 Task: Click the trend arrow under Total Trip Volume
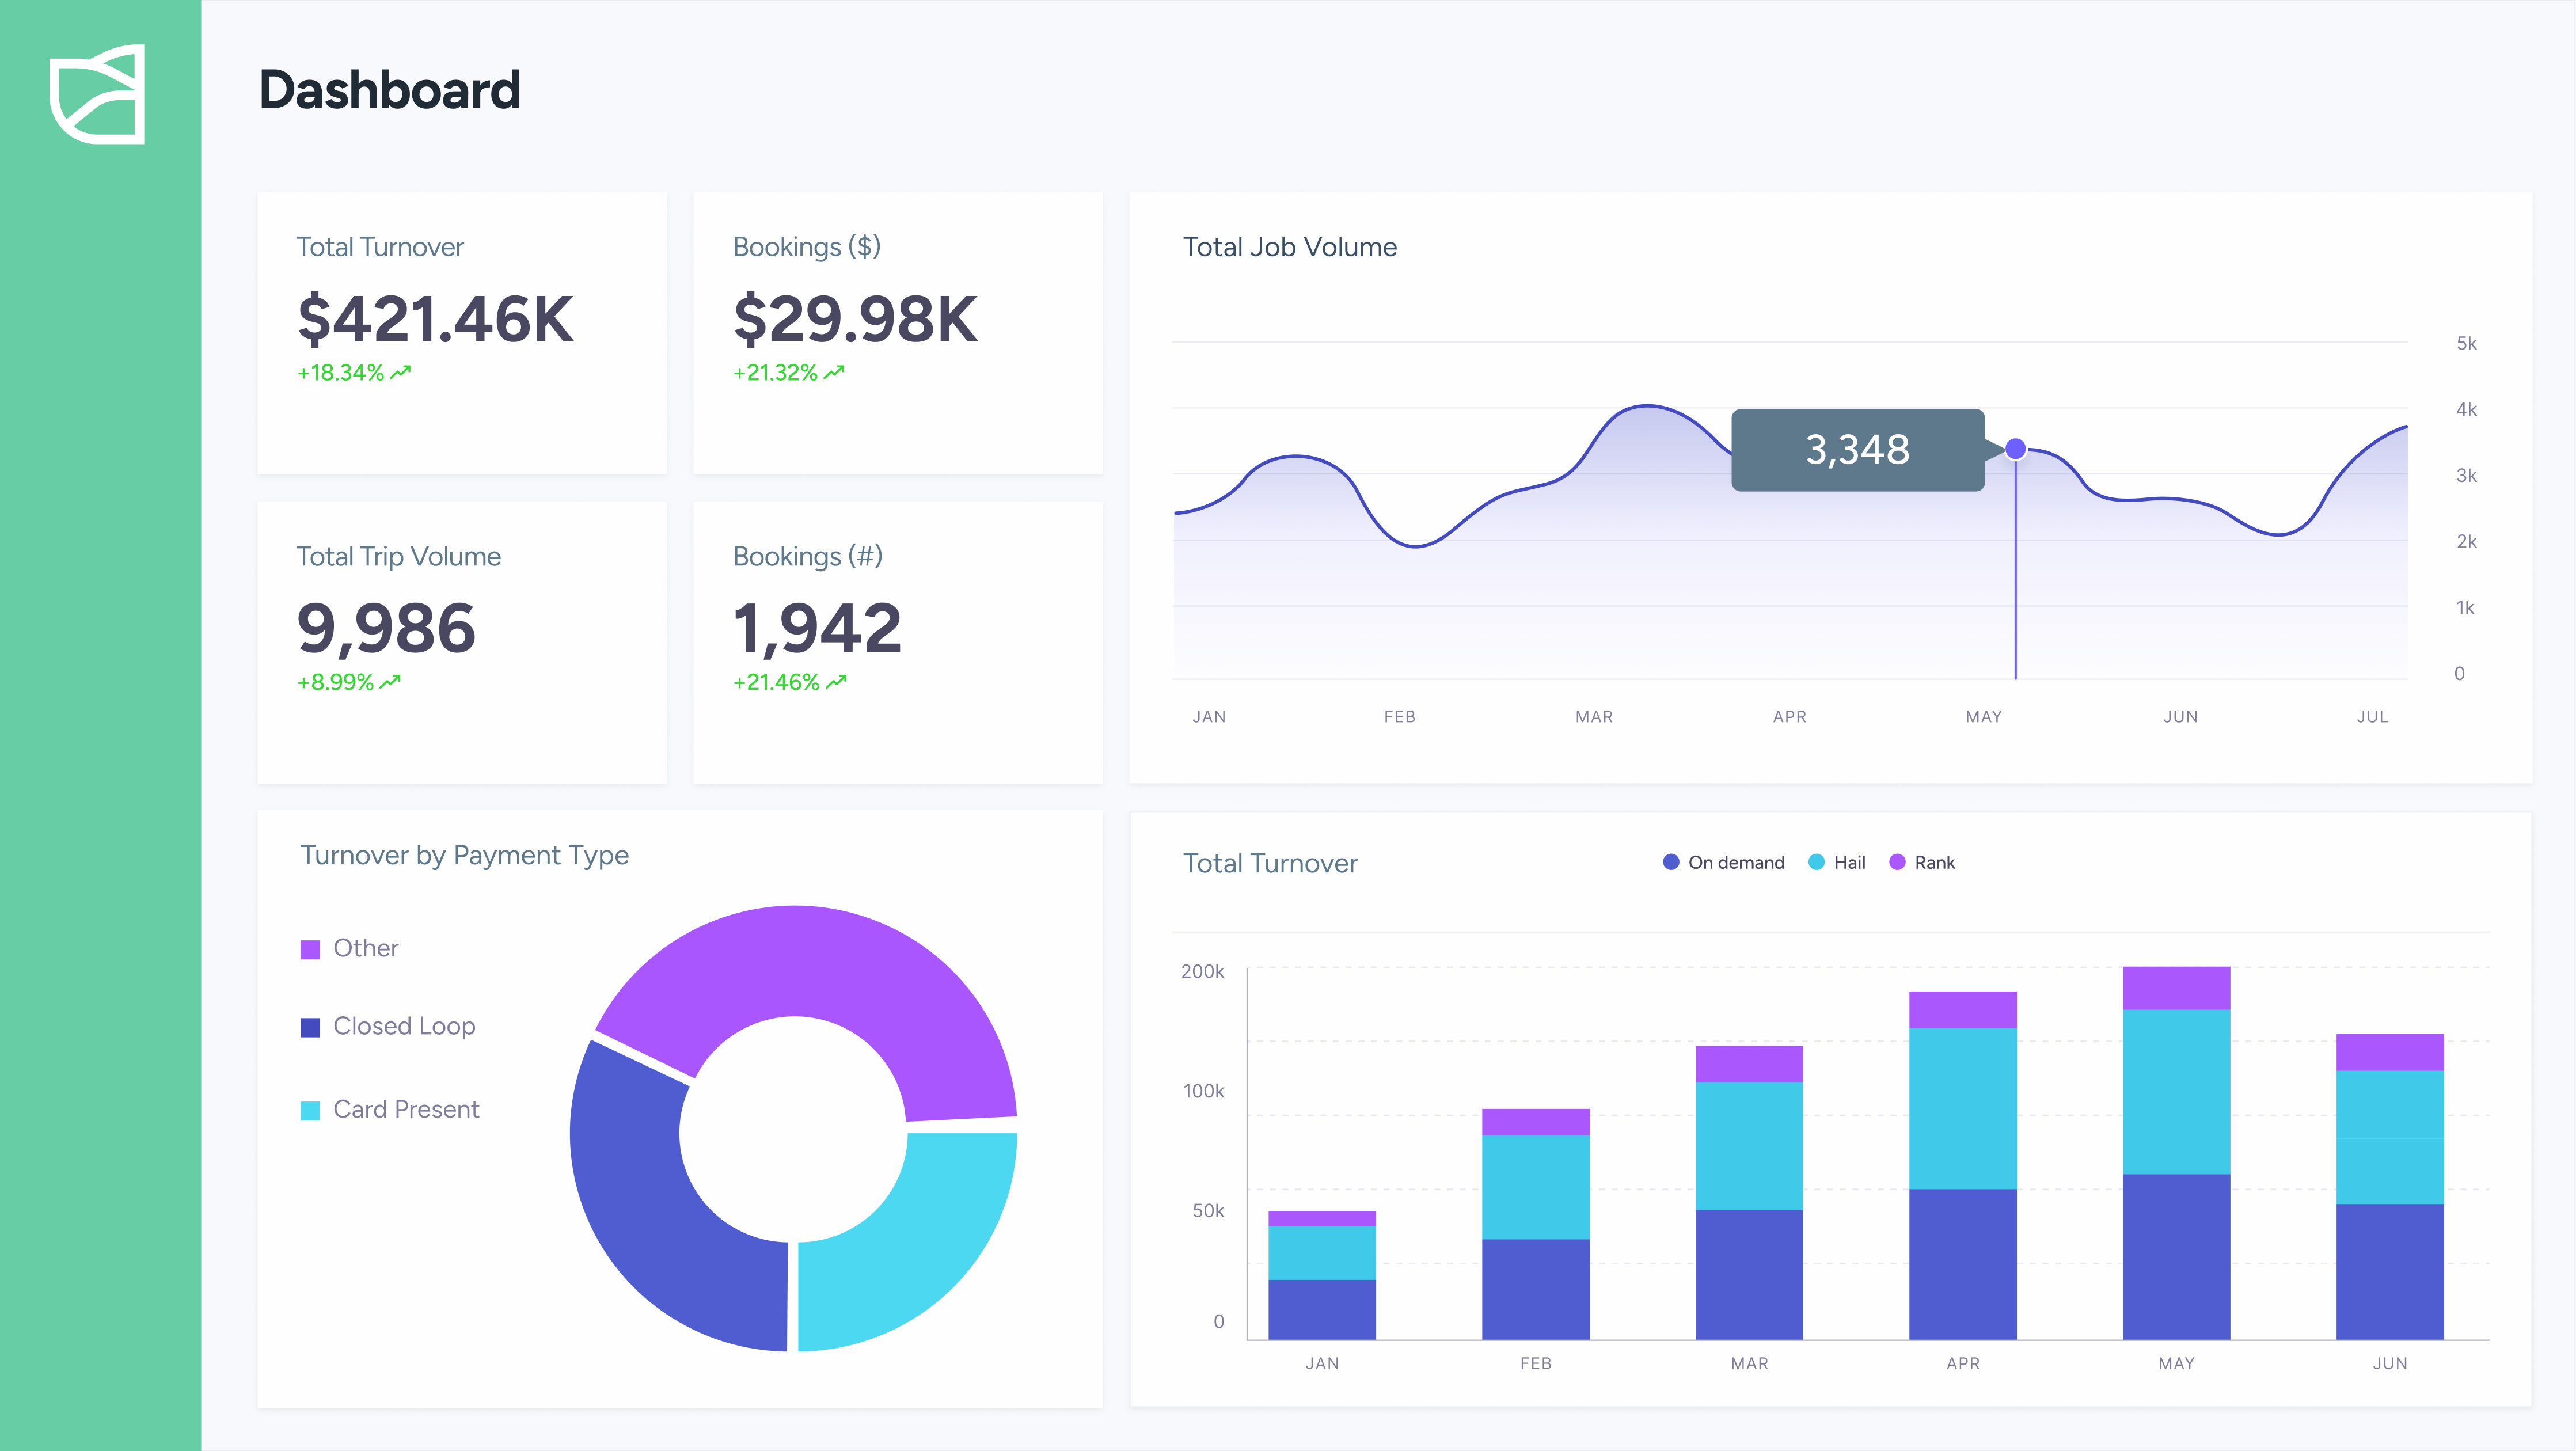pos(389,681)
